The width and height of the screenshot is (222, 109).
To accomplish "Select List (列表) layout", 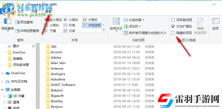I will tap(69, 25).
